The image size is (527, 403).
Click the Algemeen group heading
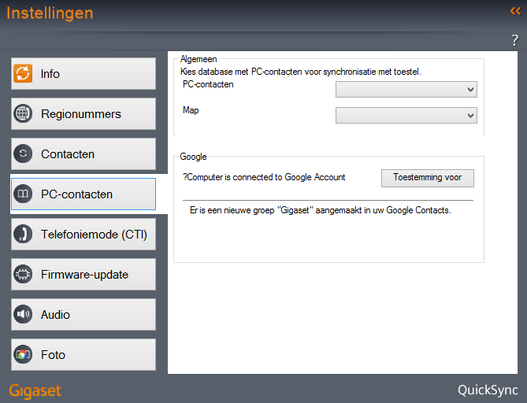pyautogui.click(x=199, y=59)
